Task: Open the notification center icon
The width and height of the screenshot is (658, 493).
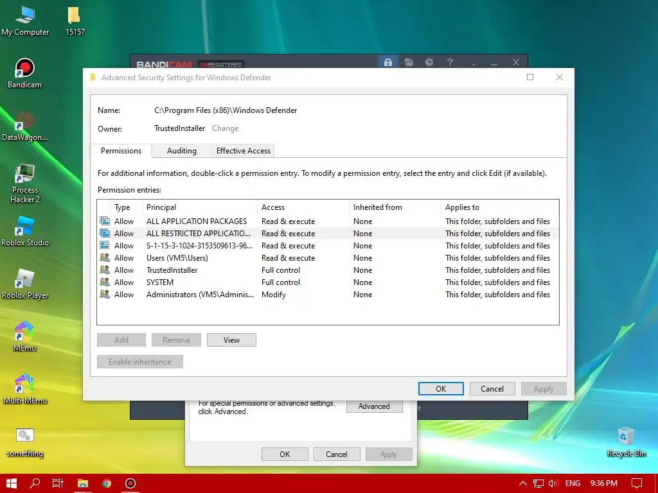Action: (637, 483)
